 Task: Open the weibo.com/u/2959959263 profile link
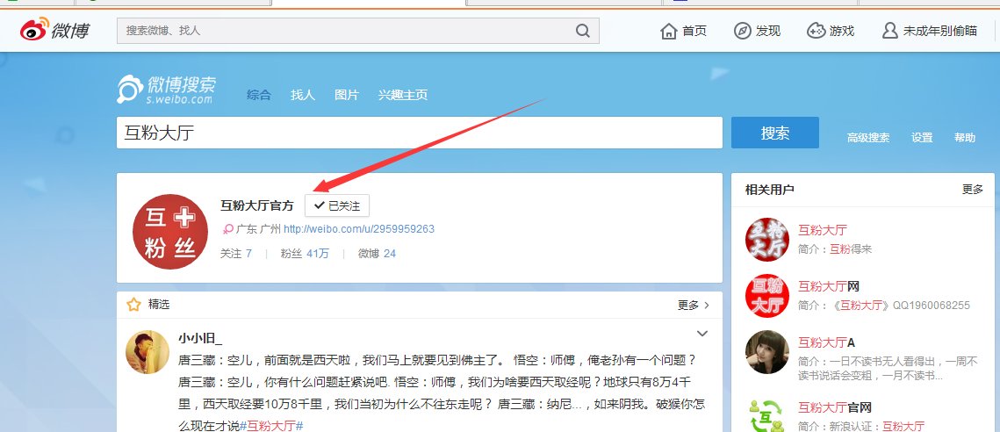click(x=358, y=229)
